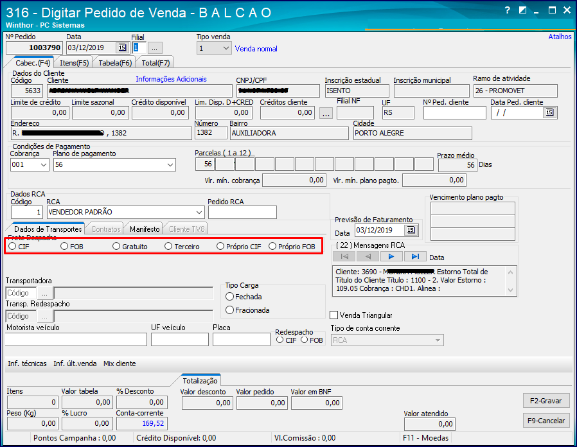577x447 pixels.
Task: Open Previsão de Faturamento calendar picker
Action: (411, 231)
